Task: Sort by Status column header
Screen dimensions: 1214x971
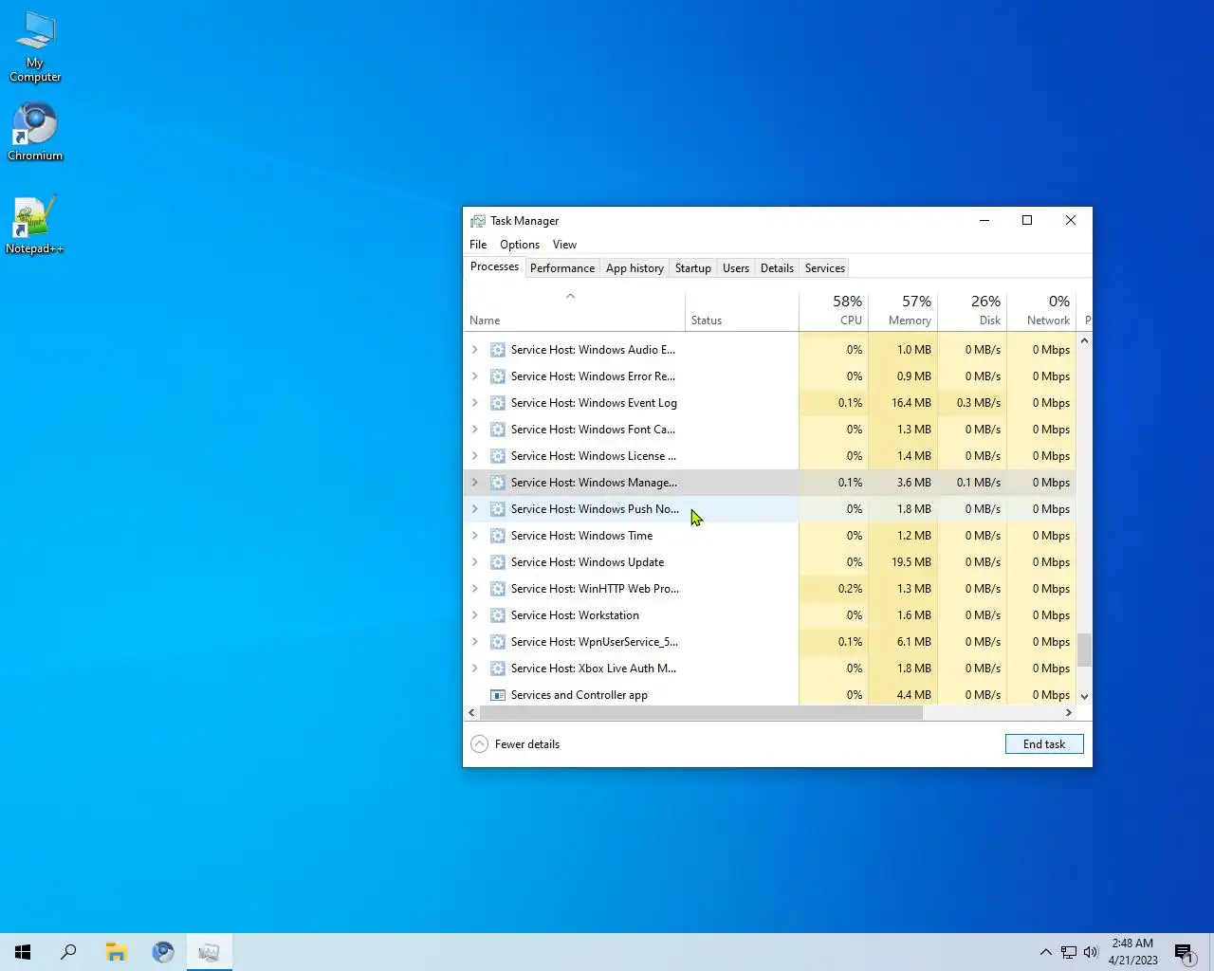Action: pyautogui.click(x=742, y=310)
